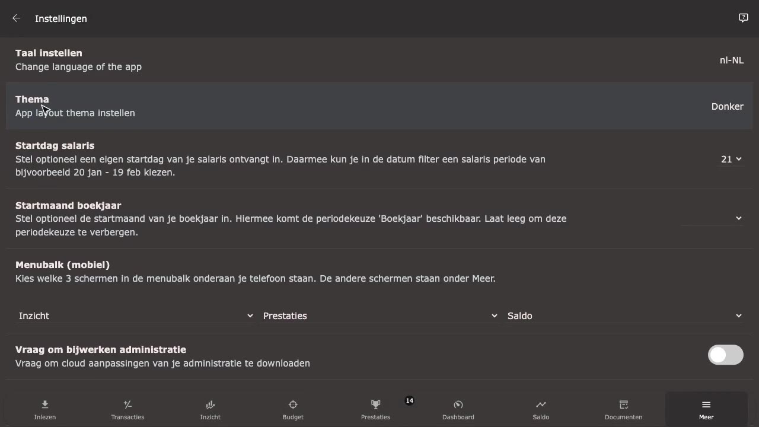
Task: Toggle Vraag om bijwerken administratie switch
Action: (725, 355)
